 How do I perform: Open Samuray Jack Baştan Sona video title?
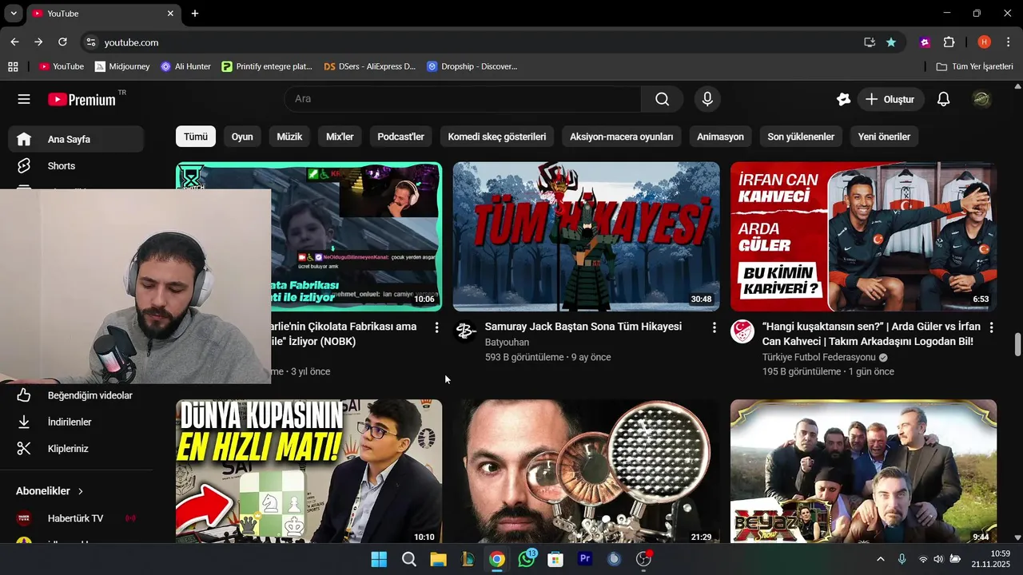(583, 327)
